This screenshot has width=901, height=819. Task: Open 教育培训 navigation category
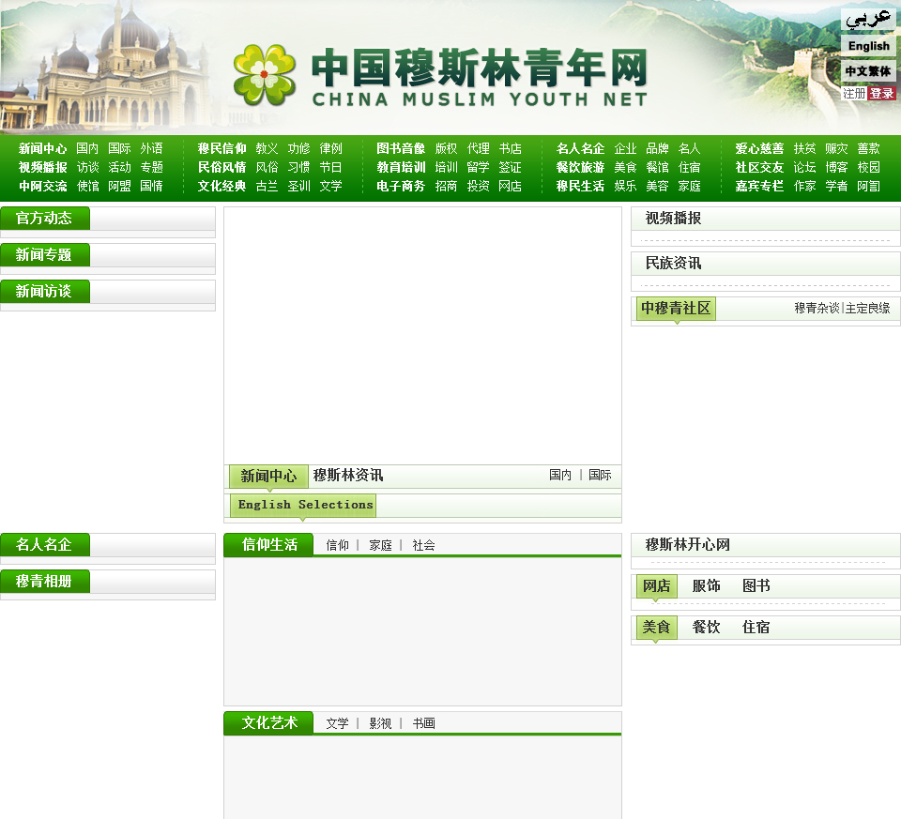[x=401, y=167]
